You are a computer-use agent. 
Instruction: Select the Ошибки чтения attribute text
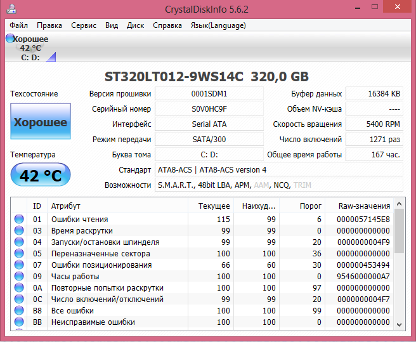[x=80, y=220]
